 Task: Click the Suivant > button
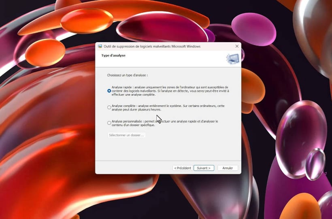(x=204, y=168)
